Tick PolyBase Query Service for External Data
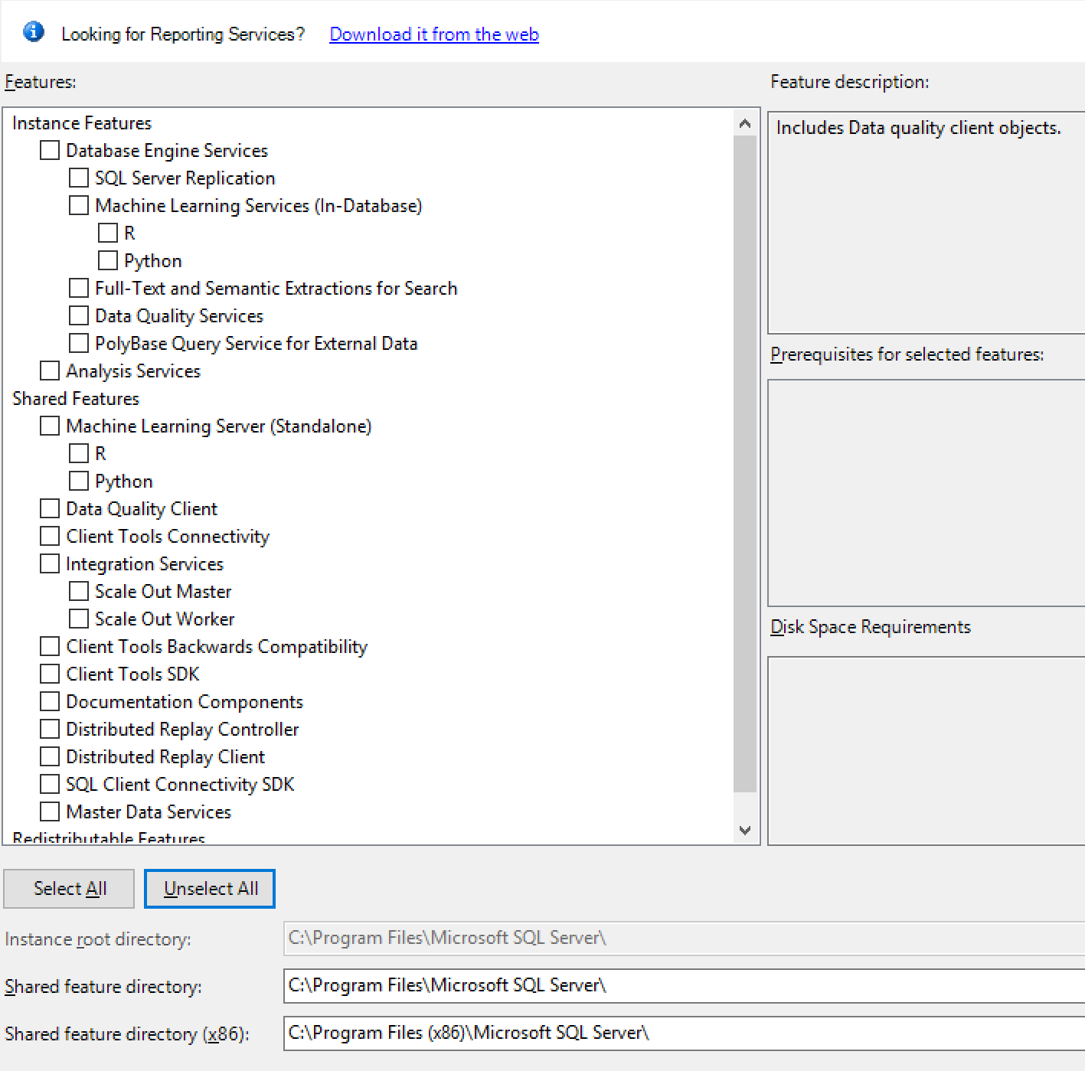 (79, 343)
